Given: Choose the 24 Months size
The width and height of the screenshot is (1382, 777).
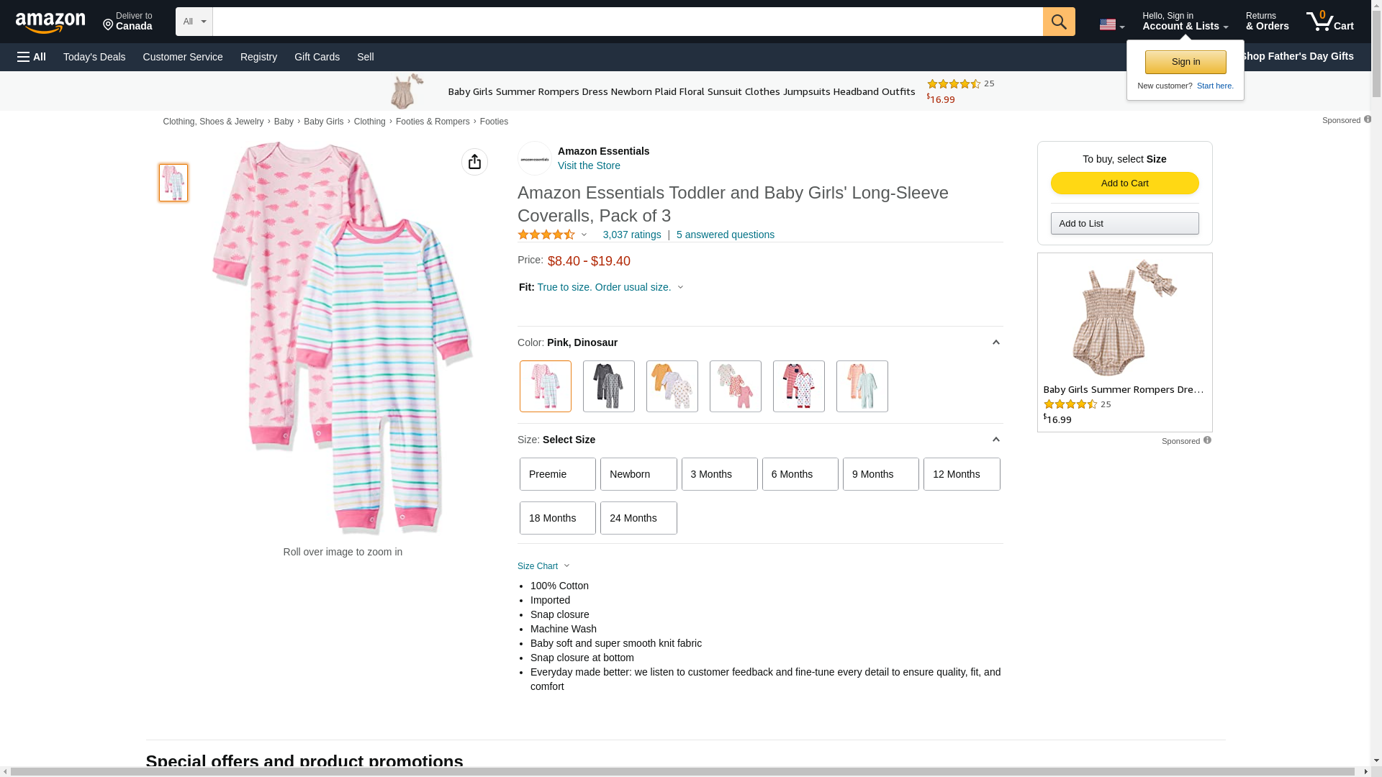Looking at the screenshot, I should point(638,518).
